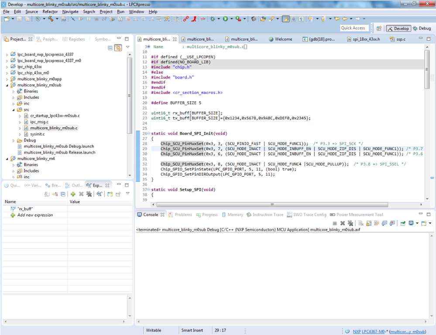Click the Open Perspective icon
The image size is (436, 335).
point(379,28)
